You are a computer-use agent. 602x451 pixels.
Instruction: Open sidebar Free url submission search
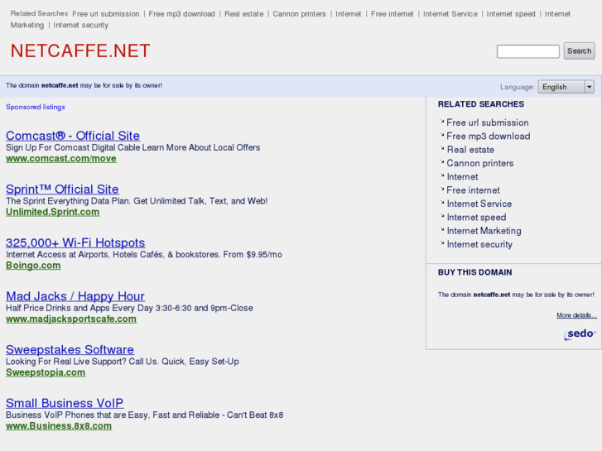tap(488, 122)
